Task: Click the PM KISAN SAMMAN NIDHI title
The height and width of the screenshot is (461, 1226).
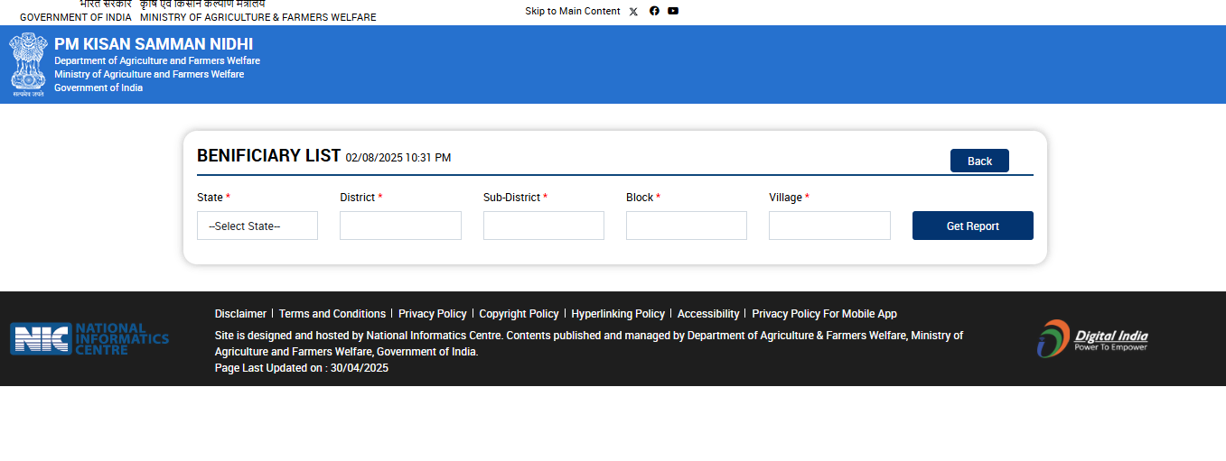Action: (154, 44)
